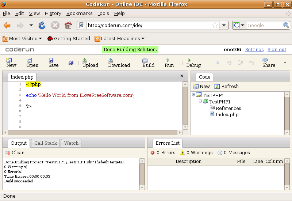The image size is (292, 201).
Task: Start debugging with the Debug icon
Action: pos(189,60)
